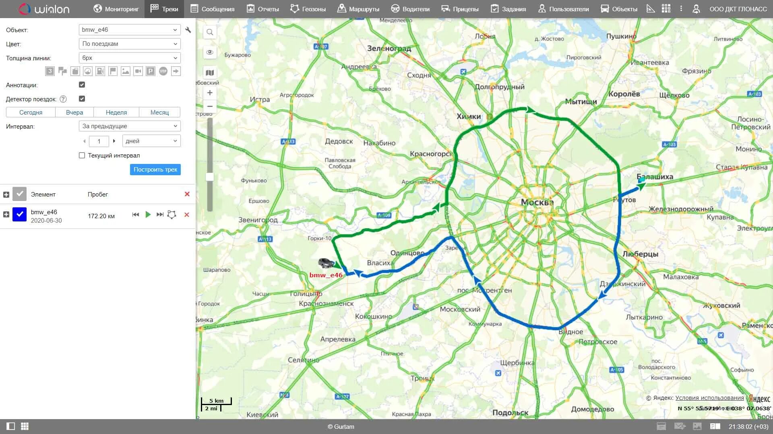Click the fuel filling marker icon

pyautogui.click(x=100, y=72)
